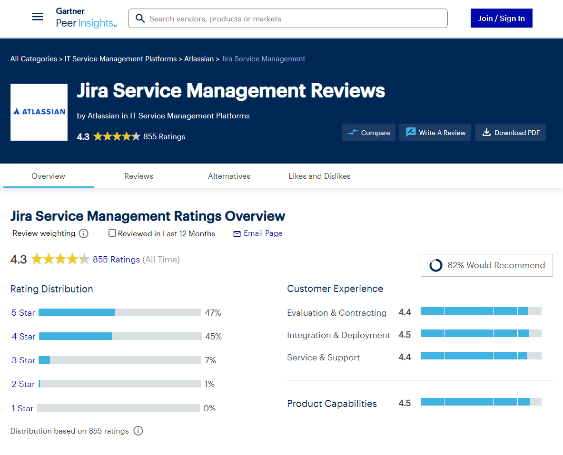The image size is (563, 455).
Task: Switch to the Reviews tab
Action: pyautogui.click(x=138, y=176)
